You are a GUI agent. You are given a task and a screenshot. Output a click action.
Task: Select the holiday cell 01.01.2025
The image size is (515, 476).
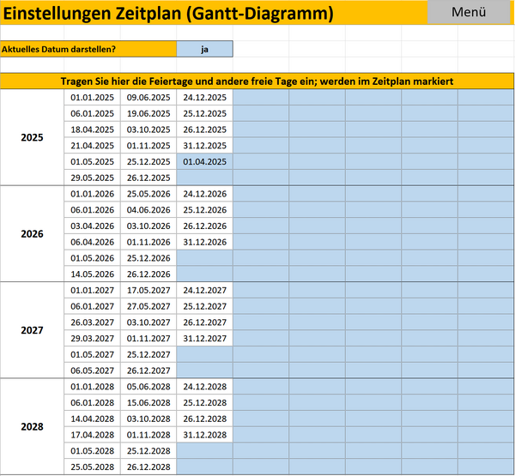(x=93, y=98)
